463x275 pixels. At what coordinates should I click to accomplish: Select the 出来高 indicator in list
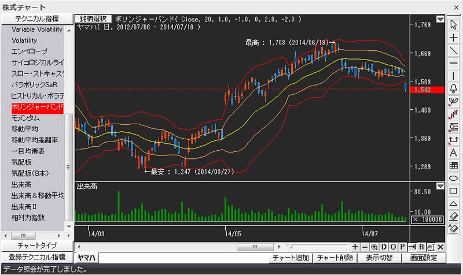(x=21, y=184)
